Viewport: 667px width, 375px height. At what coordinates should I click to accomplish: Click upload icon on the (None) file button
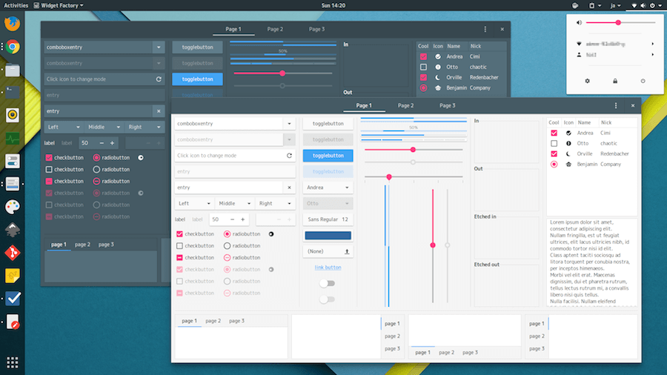pyautogui.click(x=347, y=251)
